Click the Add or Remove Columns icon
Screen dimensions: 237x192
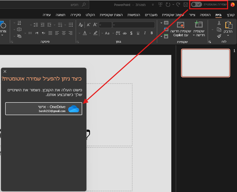click(x=30, y=33)
